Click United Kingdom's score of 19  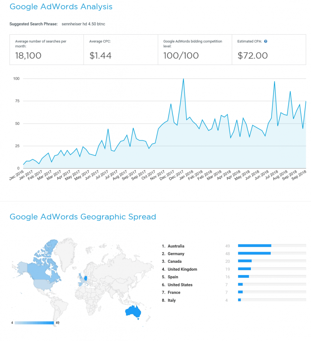pos(228,269)
